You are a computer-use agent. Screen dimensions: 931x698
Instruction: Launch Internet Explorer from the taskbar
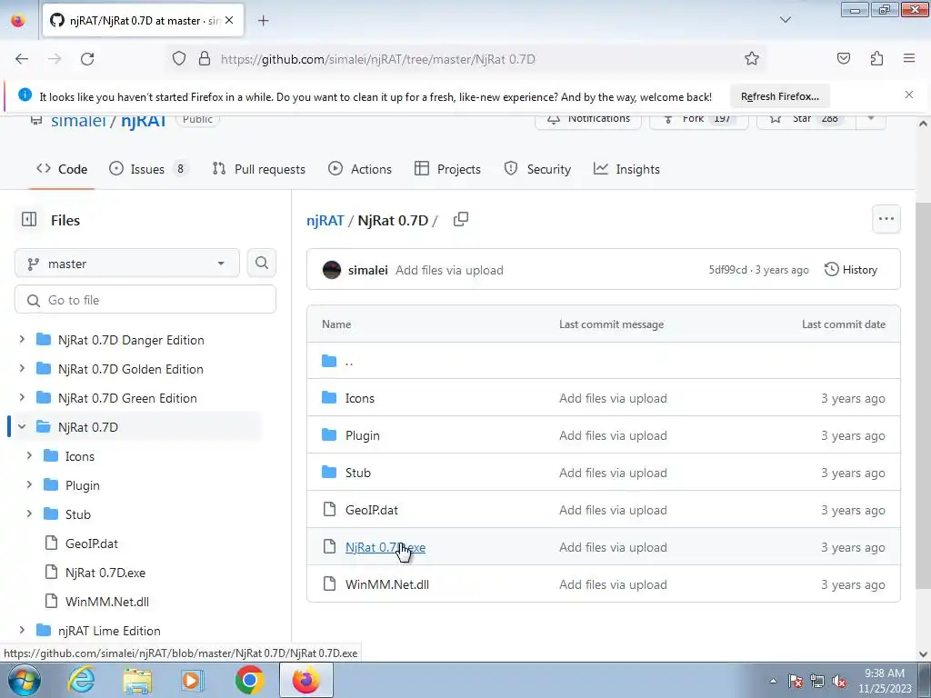(x=81, y=680)
